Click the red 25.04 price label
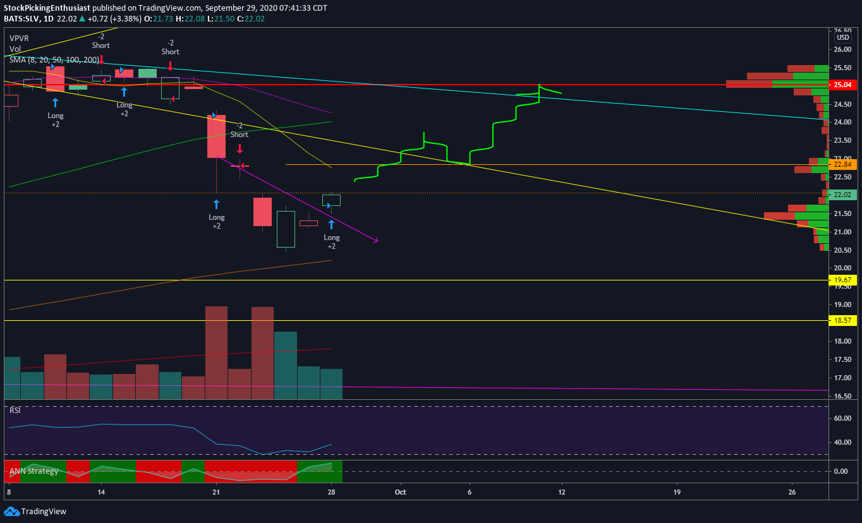 (x=842, y=85)
